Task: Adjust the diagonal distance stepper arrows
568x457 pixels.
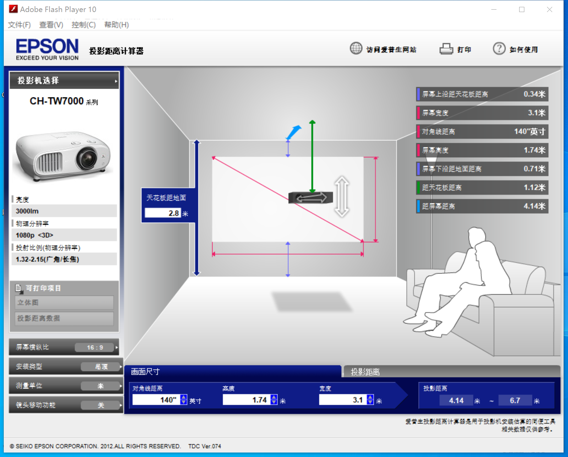Action: click(184, 400)
